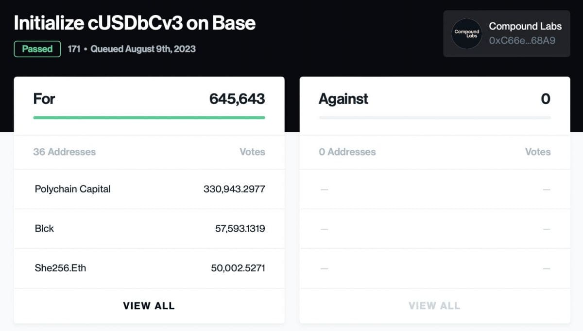Click the gray Against progress bar
The height and width of the screenshot is (331, 583).
click(434, 117)
